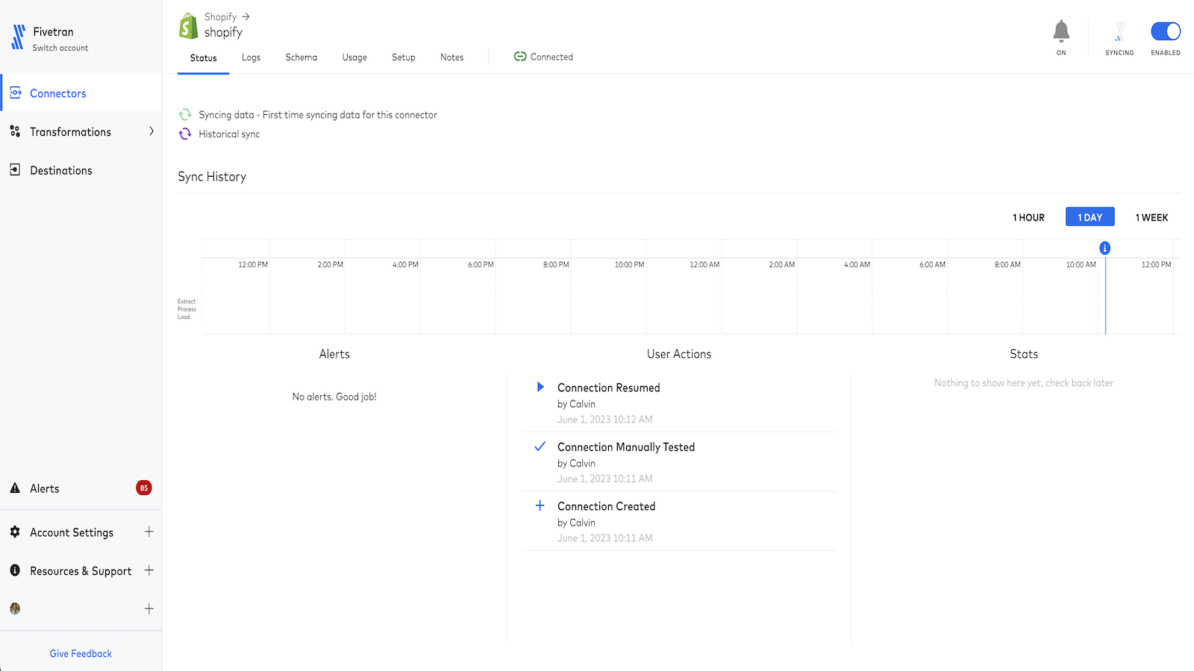This screenshot has height=671, width=1194.
Task: Click the Shopify breadcrumb link
Action: tap(220, 16)
